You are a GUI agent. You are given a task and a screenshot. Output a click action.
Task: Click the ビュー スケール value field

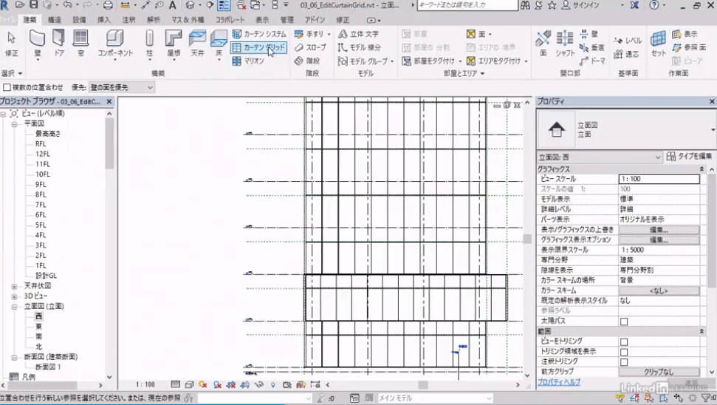tap(659, 180)
